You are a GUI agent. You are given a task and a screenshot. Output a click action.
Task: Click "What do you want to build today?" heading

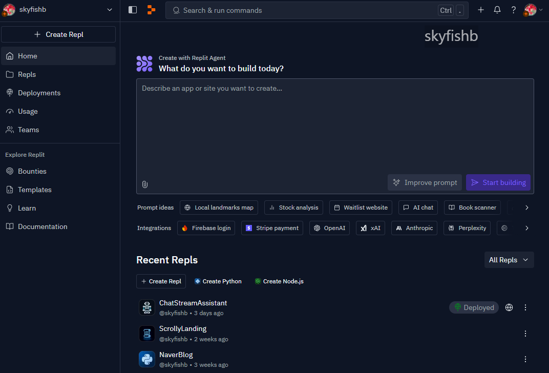[221, 68]
